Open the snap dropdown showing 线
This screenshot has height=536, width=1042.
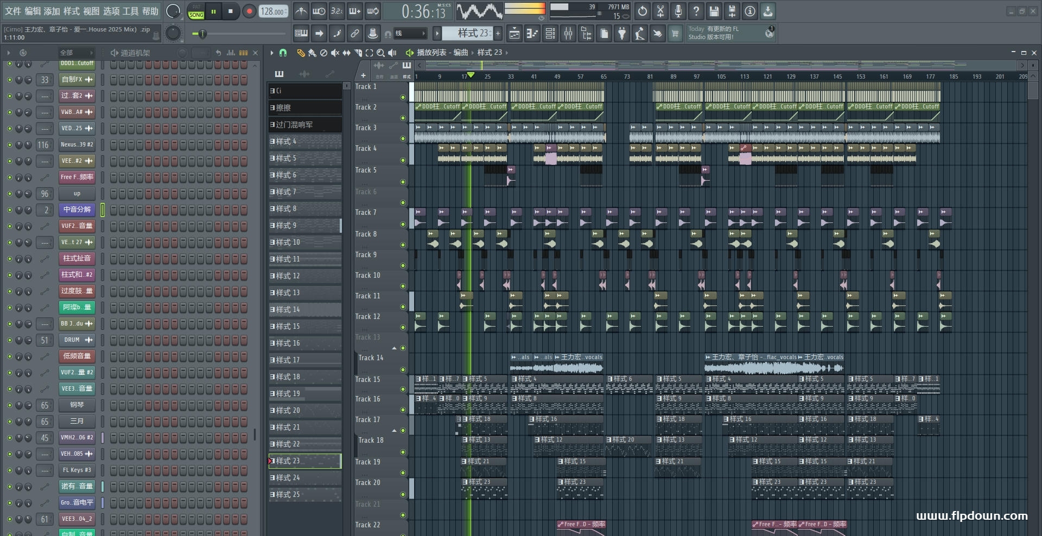[409, 34]
